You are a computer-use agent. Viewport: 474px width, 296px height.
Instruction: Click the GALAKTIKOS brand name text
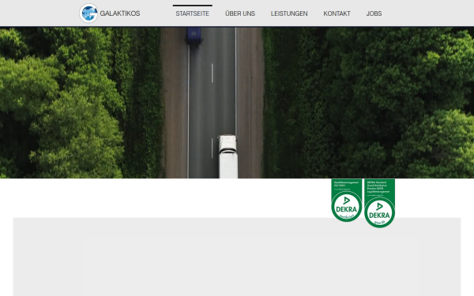[x=120, y=13]
